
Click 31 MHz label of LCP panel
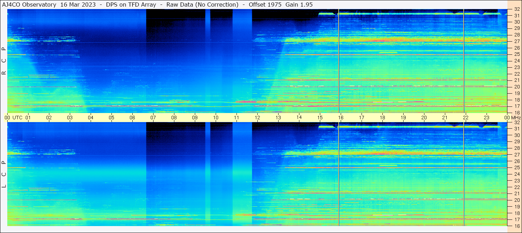coord(516,129)
